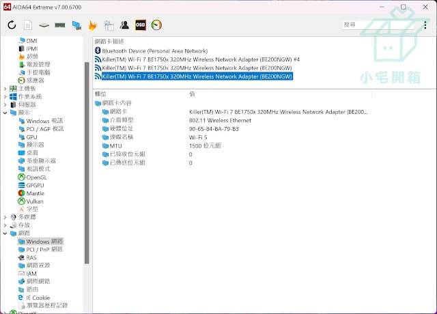
Task: Click the 802.11 Wireless Ethernet value
Action: coord(220,121)
